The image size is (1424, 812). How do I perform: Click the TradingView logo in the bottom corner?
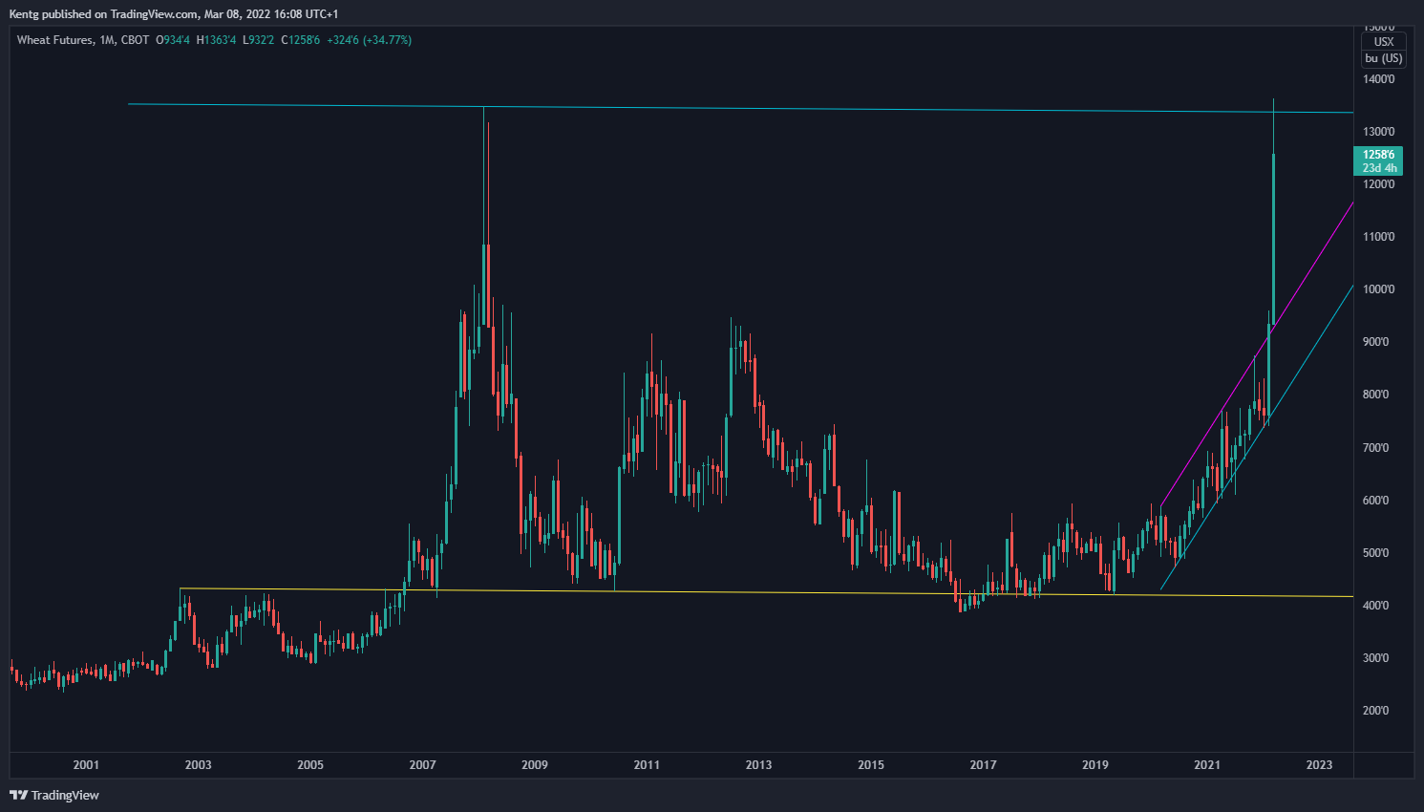54,795
